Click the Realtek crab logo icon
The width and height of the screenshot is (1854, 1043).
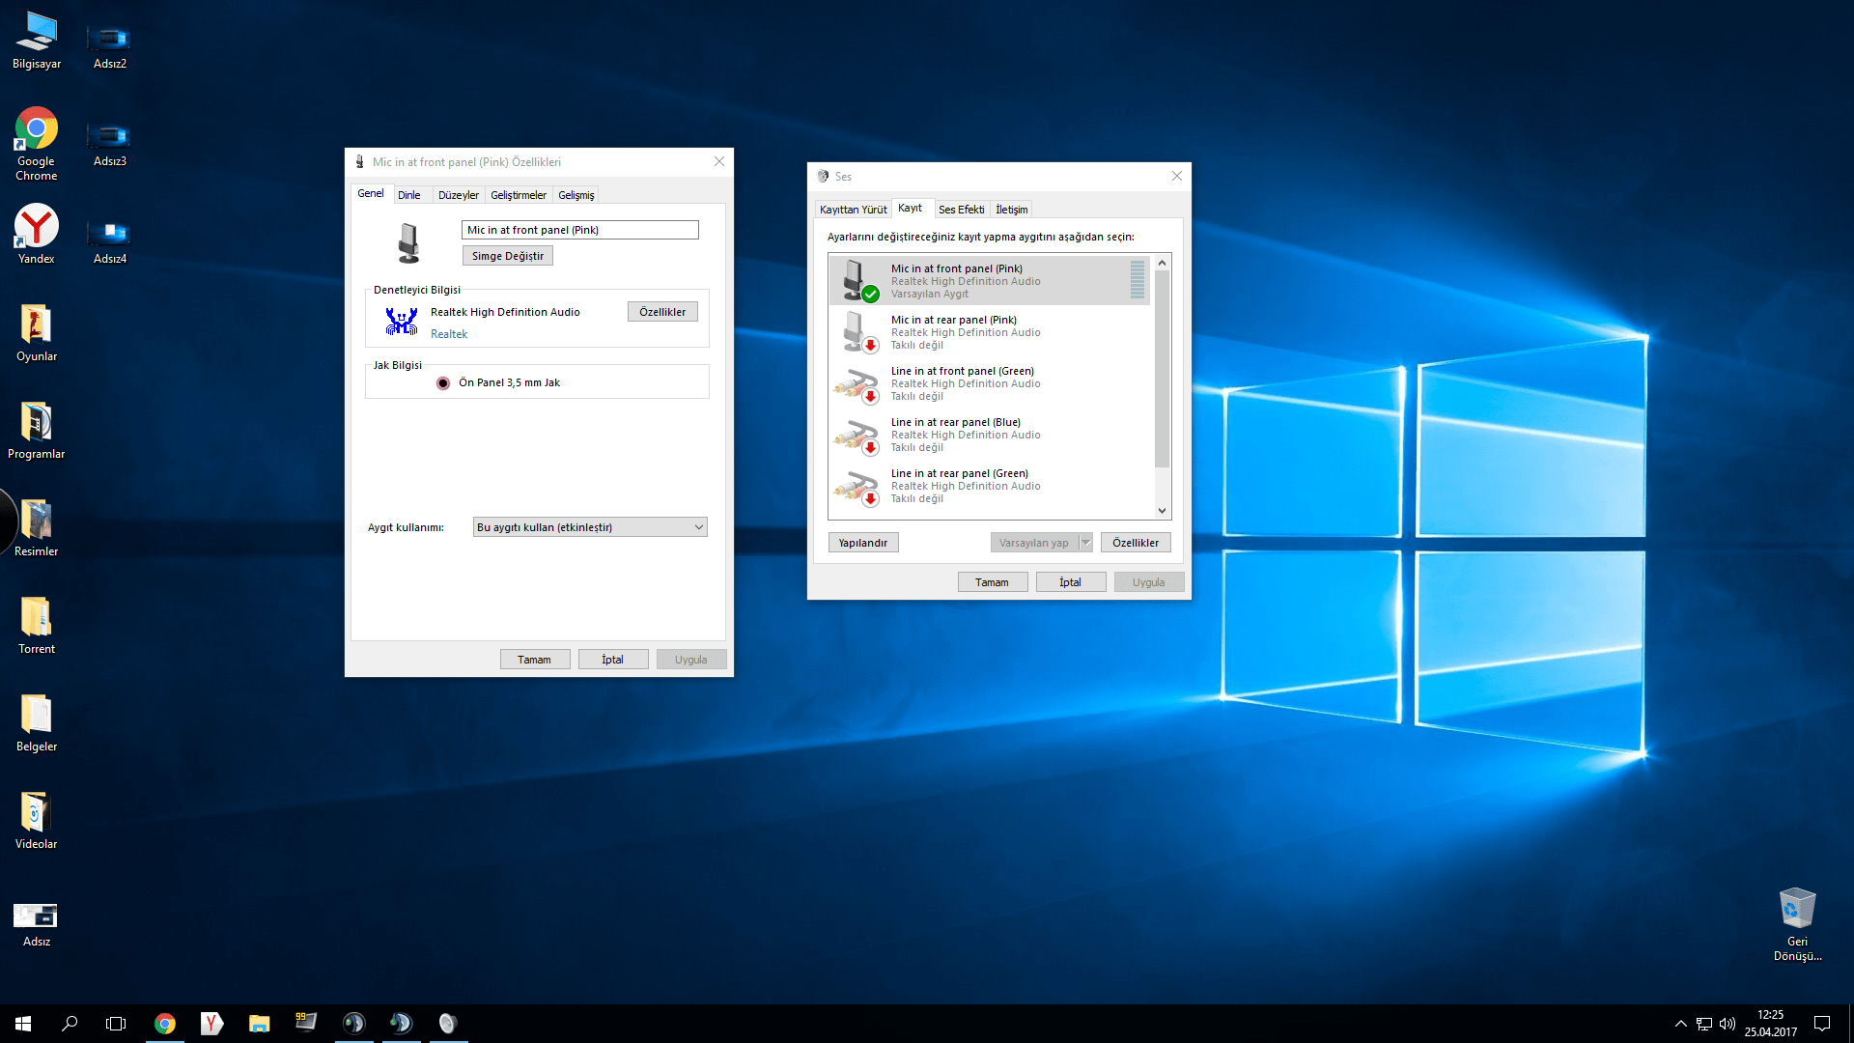(401, 321)
